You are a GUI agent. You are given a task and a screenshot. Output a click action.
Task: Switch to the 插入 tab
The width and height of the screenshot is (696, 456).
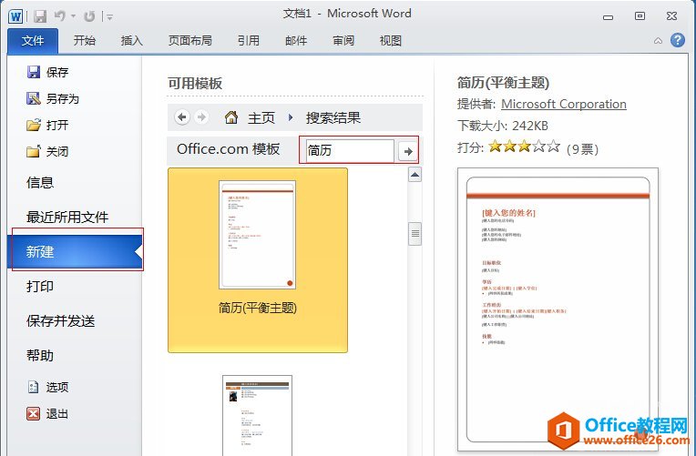click(x=132, y=41)
